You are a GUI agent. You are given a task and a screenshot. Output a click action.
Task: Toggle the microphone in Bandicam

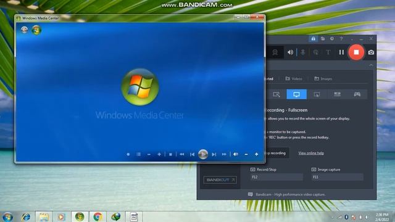303,52
